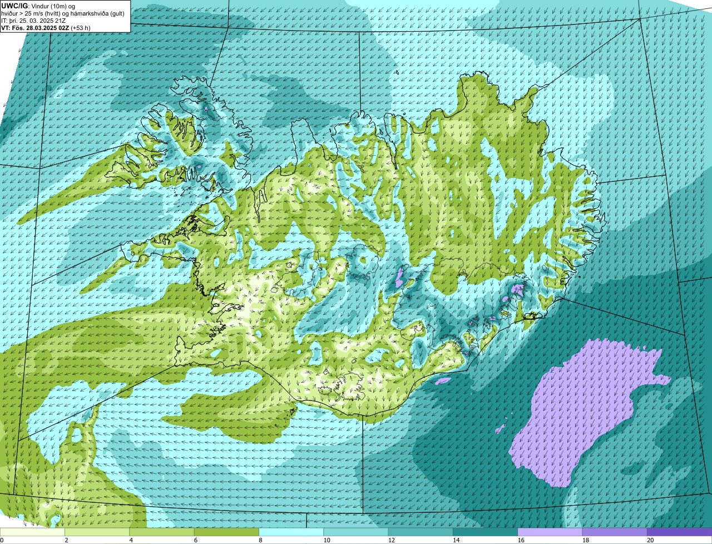Click the legend scale label "18"
Image resolution: width=712 pixels, height=544 pixels.
tap(586, 540)
